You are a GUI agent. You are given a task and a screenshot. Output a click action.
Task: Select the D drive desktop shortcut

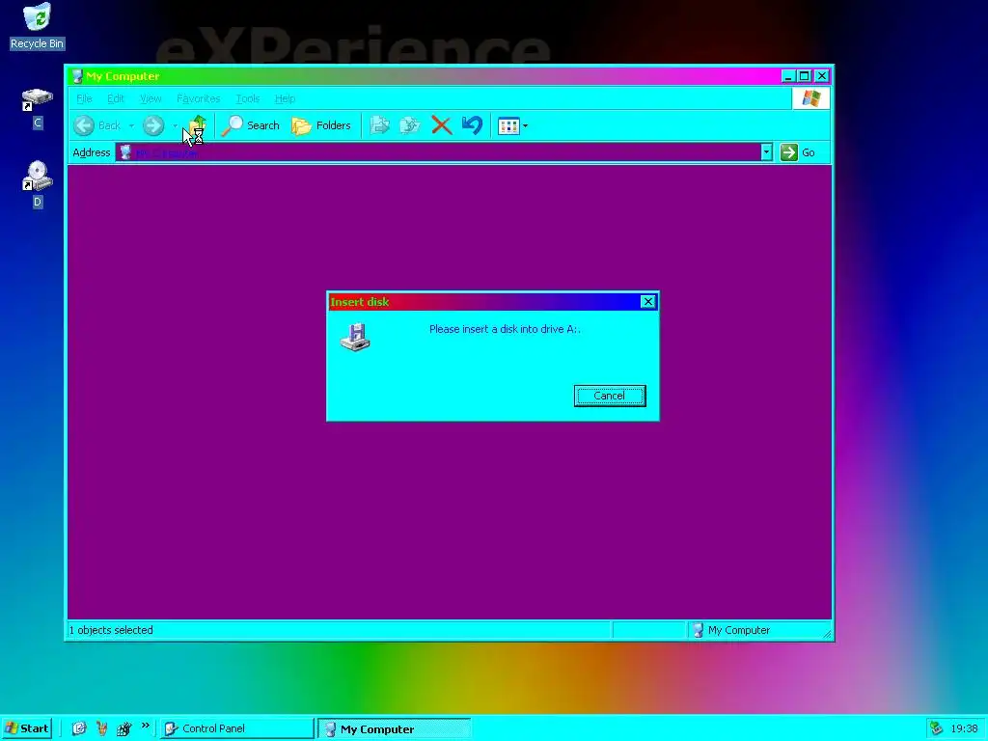click(x=38, y=184)
